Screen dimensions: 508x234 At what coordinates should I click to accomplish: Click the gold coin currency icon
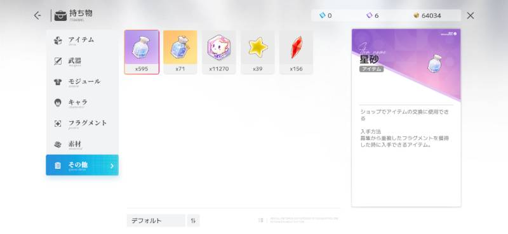(x=417, y=15)
